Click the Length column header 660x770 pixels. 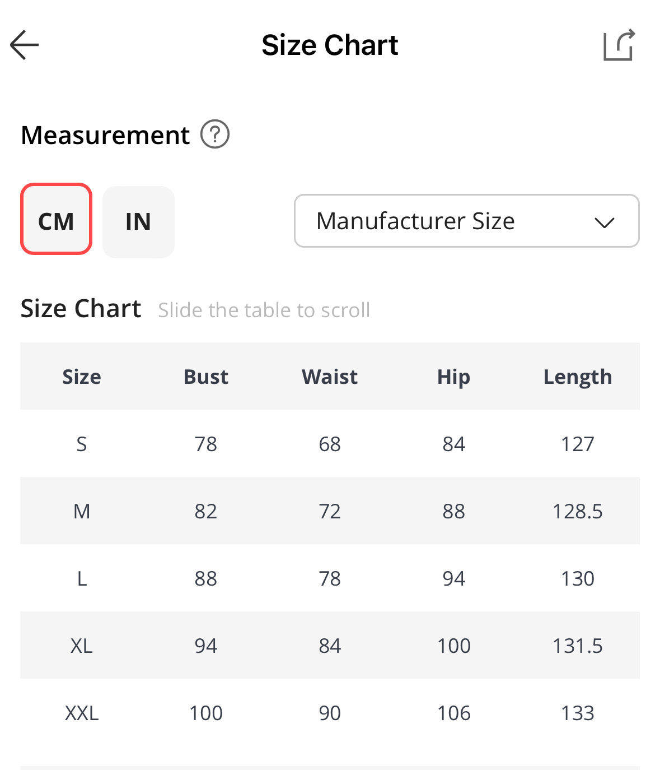[578, 377]
